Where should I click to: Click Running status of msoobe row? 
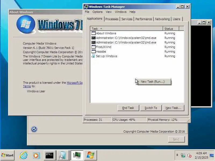coord(170,52)
